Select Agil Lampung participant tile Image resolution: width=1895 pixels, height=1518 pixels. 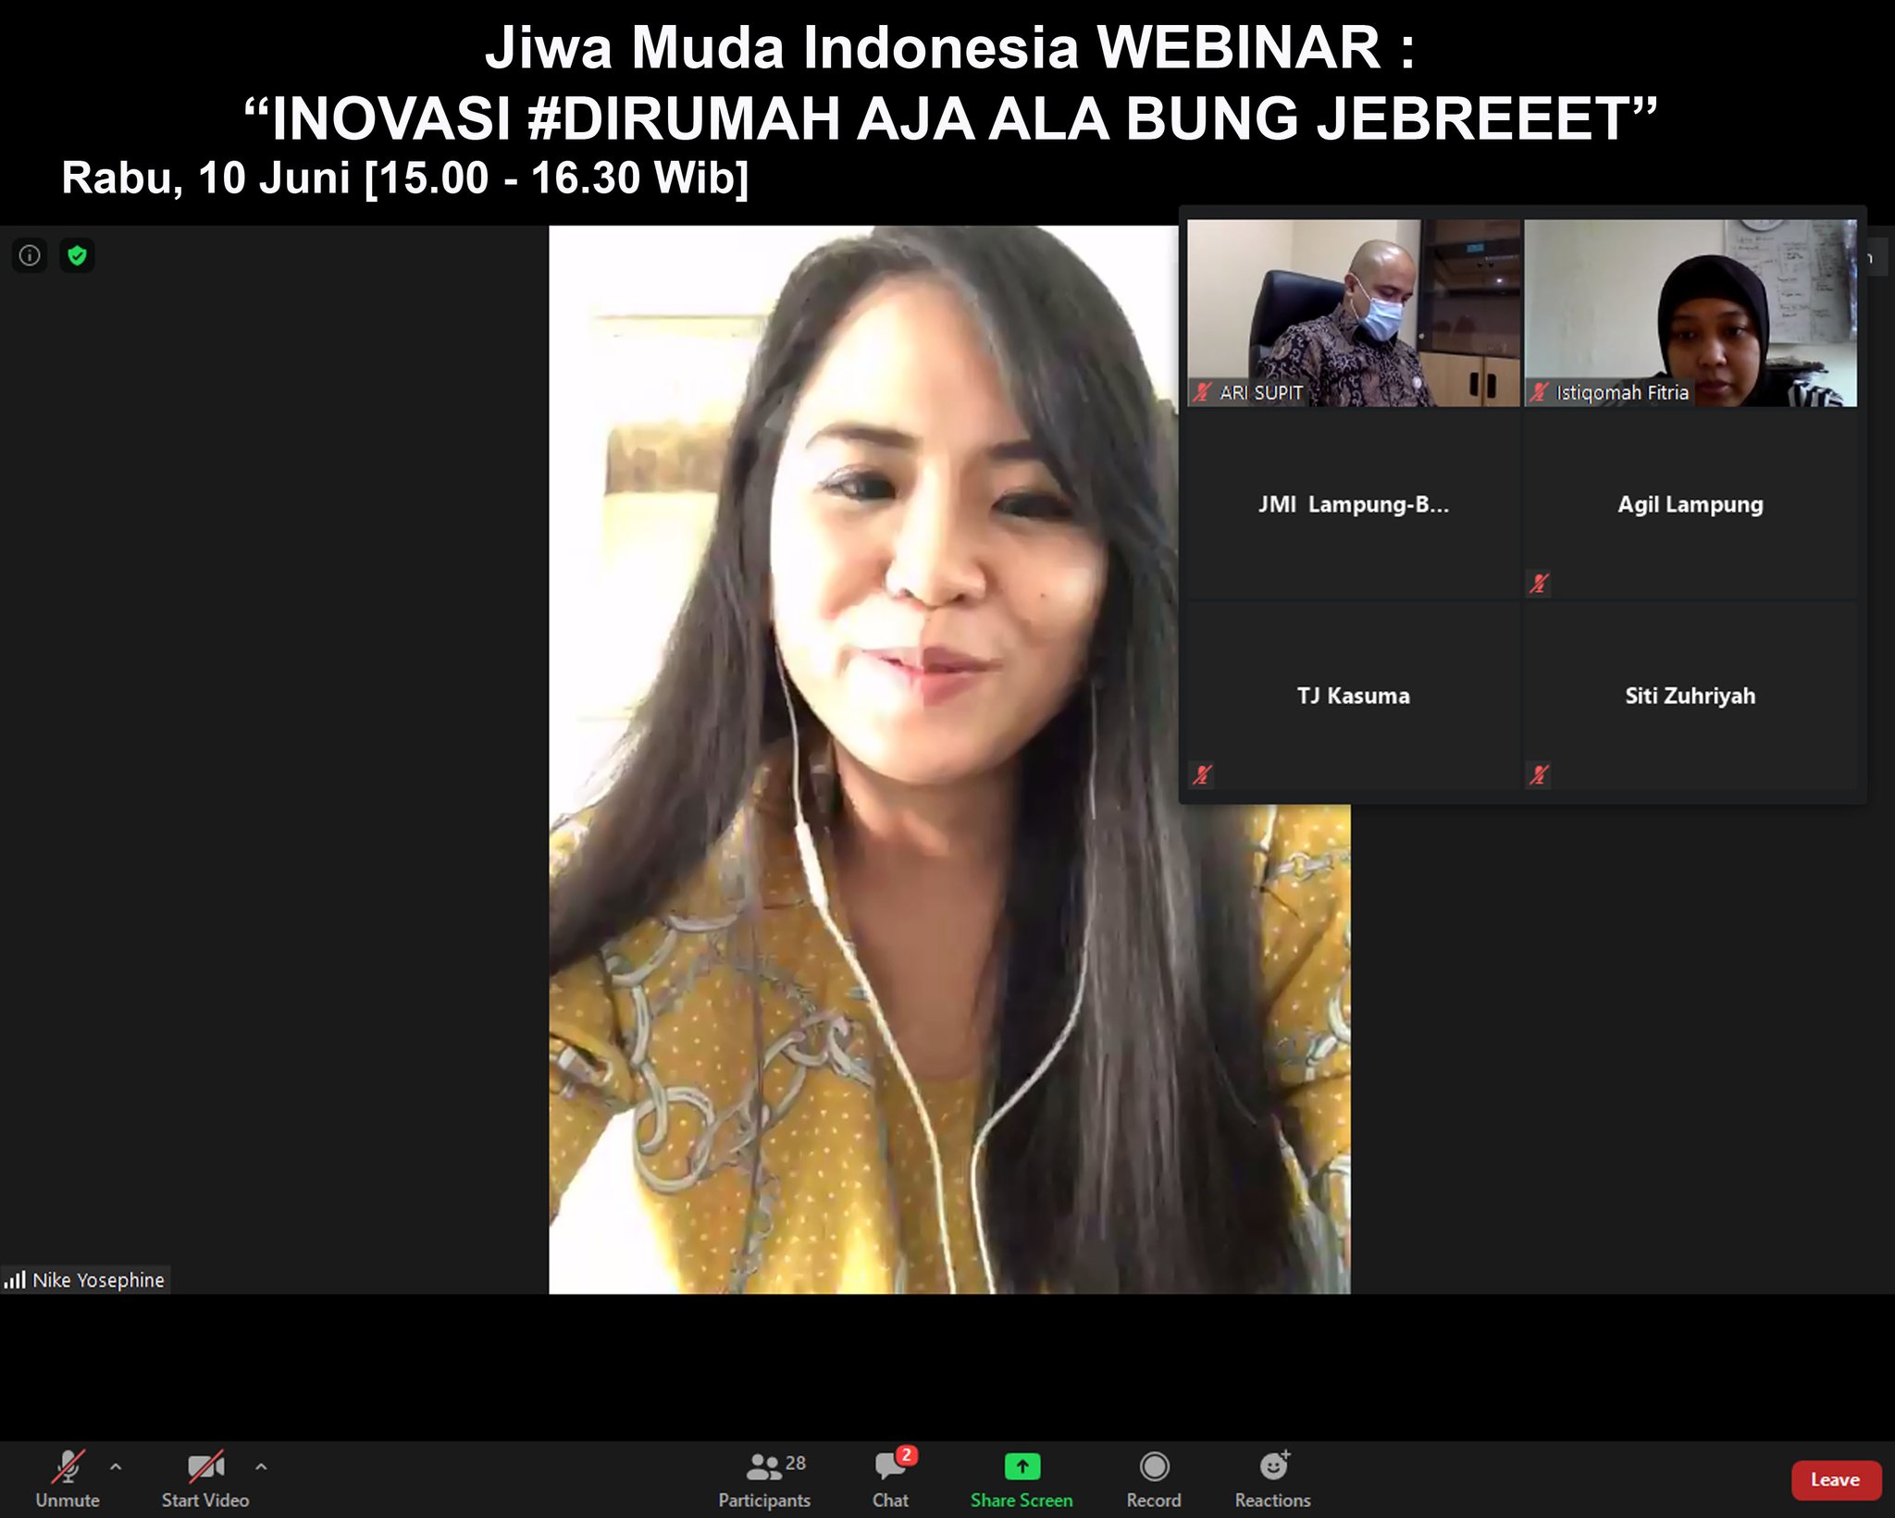point(1691,504)
